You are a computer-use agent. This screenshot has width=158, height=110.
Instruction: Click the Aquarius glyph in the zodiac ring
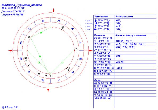tap(81, 59)
